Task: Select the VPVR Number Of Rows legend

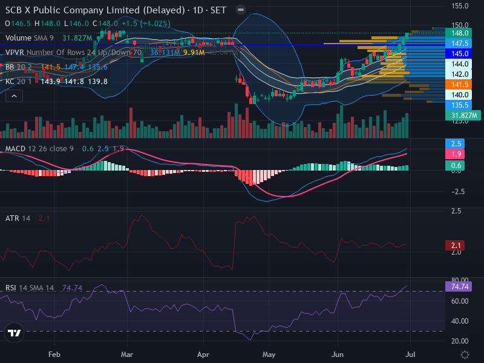Action: (73, 53)
